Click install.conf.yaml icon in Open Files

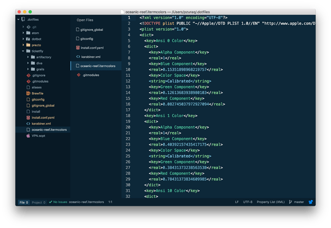pyautogui.click(x=78, y=48)
